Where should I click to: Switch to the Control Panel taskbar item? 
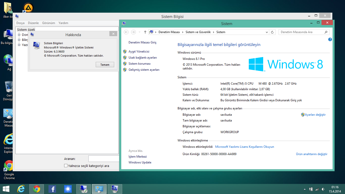[99, 189]
